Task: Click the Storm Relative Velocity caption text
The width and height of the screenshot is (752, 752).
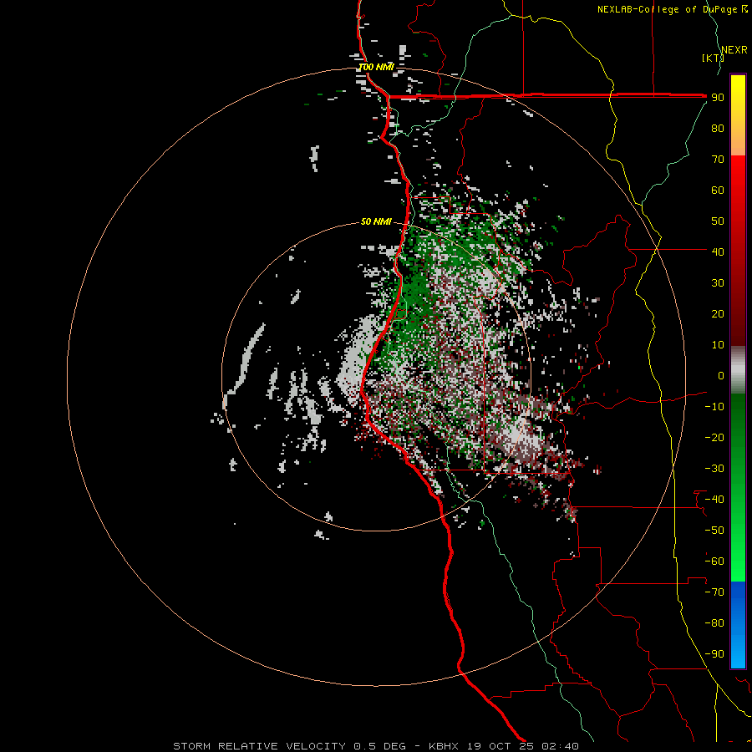Action: pyautogui.click(x=375, y=746)
